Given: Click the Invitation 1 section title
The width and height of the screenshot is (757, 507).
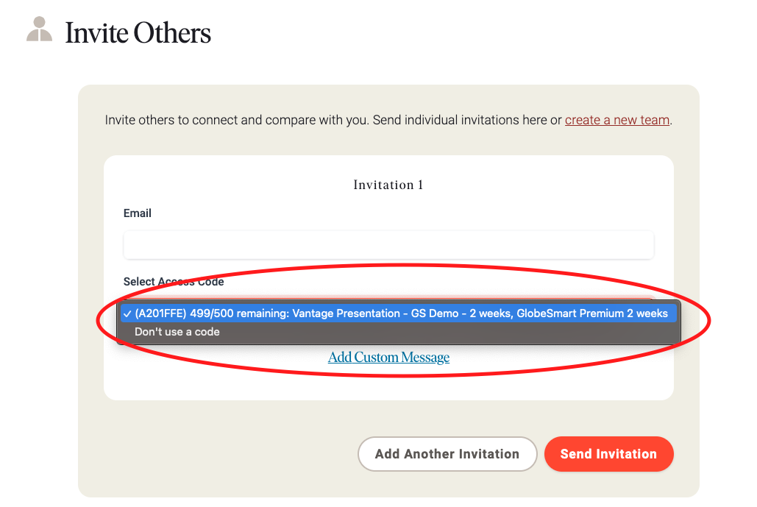Looking at the screenshot, I should click(x=388, y=185).
